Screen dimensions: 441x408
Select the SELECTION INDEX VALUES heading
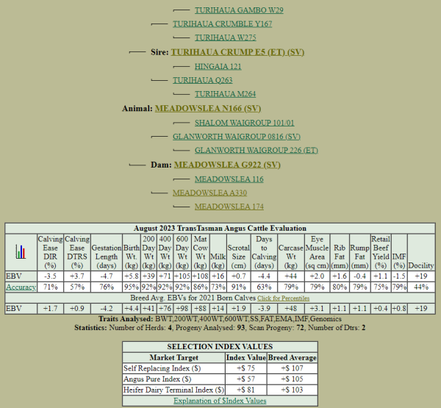(x=220, y=346)
